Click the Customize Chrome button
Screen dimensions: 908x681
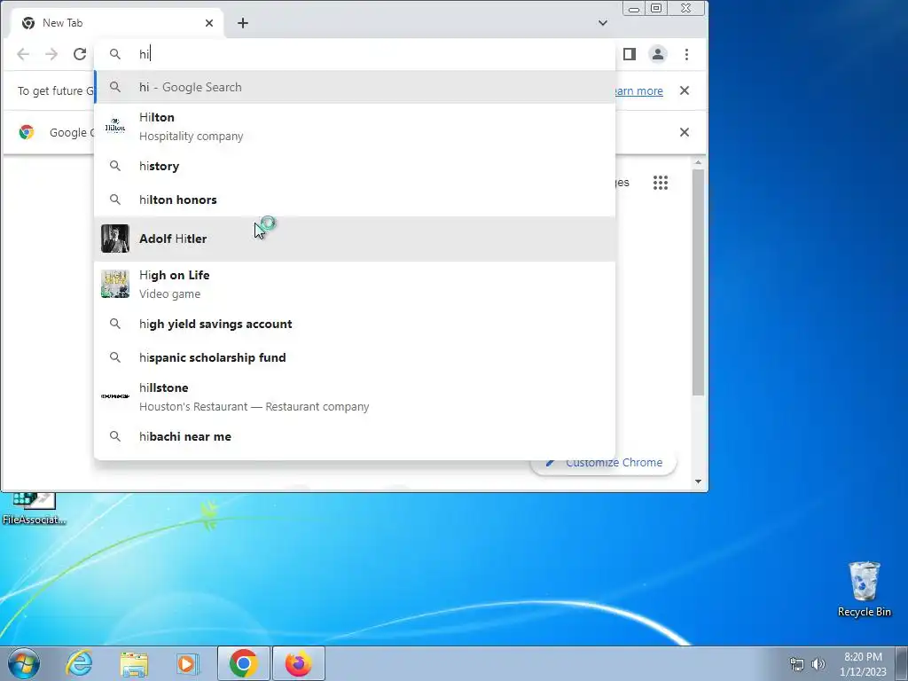coord(603,463)
